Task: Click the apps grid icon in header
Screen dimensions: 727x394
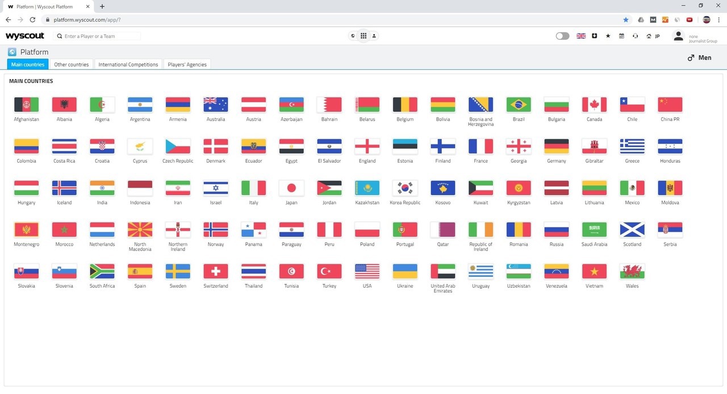Action: (363, 36)
